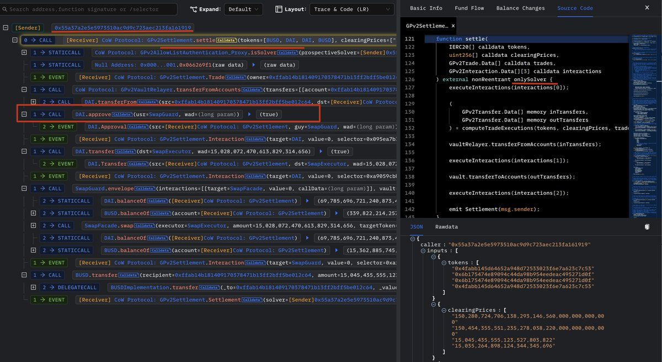Click the search magnifier icon

[x=5, y=9]
